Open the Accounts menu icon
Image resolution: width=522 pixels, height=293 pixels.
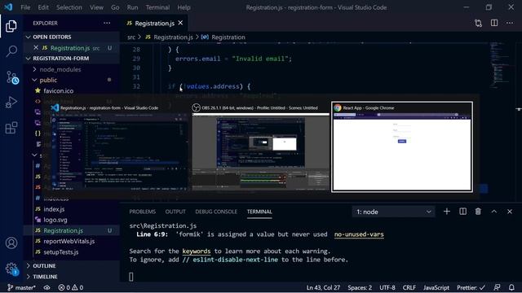[x=11, y=243]
